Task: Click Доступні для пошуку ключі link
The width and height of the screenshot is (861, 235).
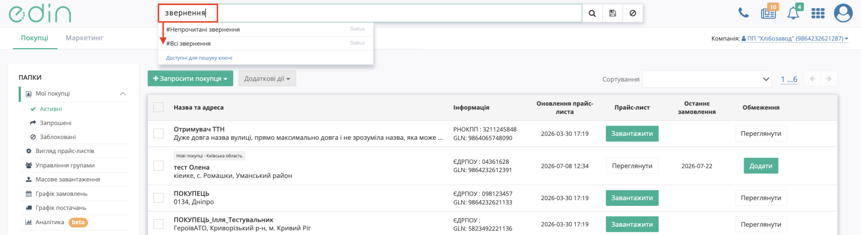Action: pos(199,58)
